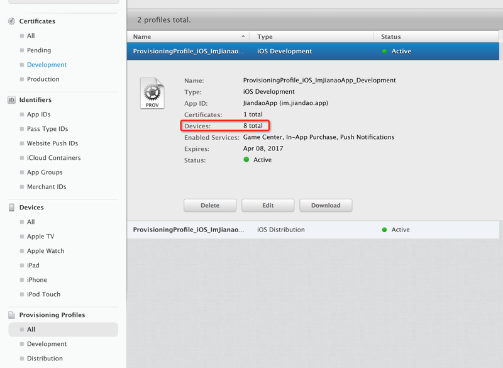Open Development certificates in sidebar

coord(47,65)
